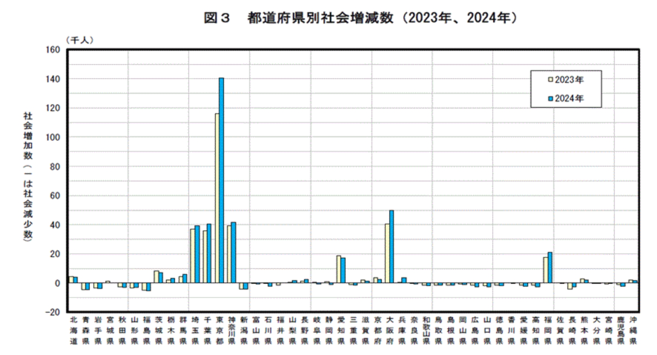This screenshot has width=657, height=355.
Task: Click the blue 2024 bar for 神奈川県
Action: click(233, 253)
